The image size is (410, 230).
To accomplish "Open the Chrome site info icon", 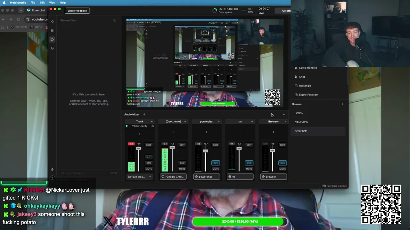I will point(28,19).
